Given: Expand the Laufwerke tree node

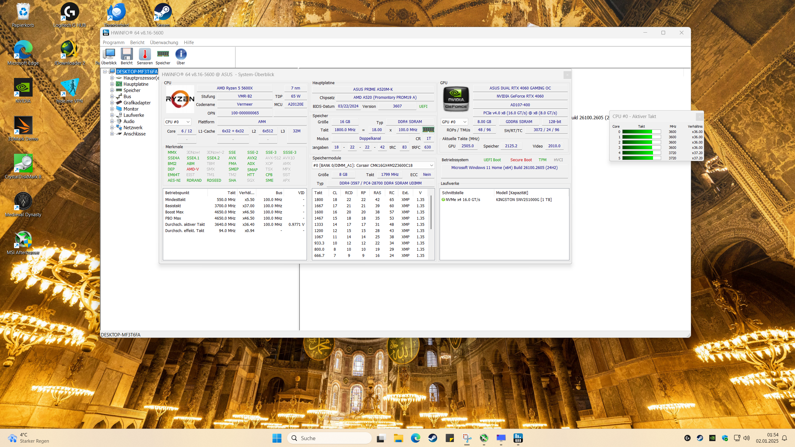Looking at the screenshot, I should tap(112, 115).
